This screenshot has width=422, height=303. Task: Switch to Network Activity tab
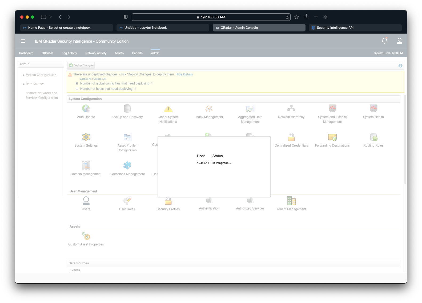coord(96,53)
